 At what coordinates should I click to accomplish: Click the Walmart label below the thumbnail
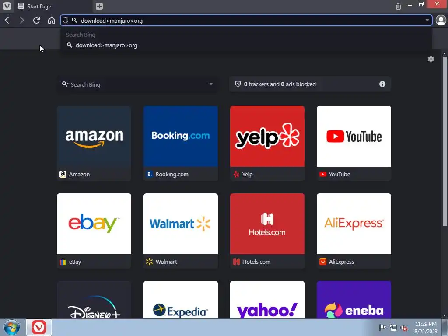tap(166, 262)
